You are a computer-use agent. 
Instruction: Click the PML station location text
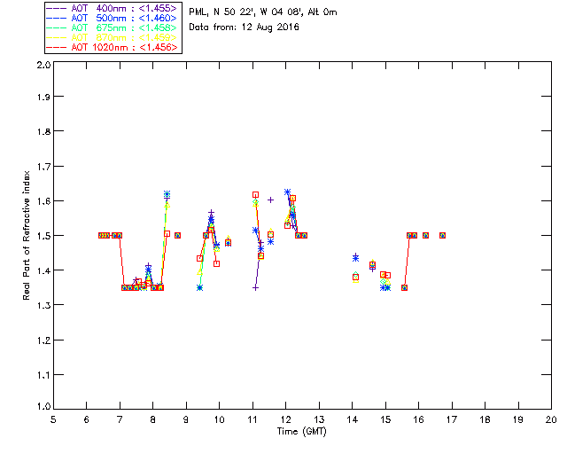click(x=263, y=12)
